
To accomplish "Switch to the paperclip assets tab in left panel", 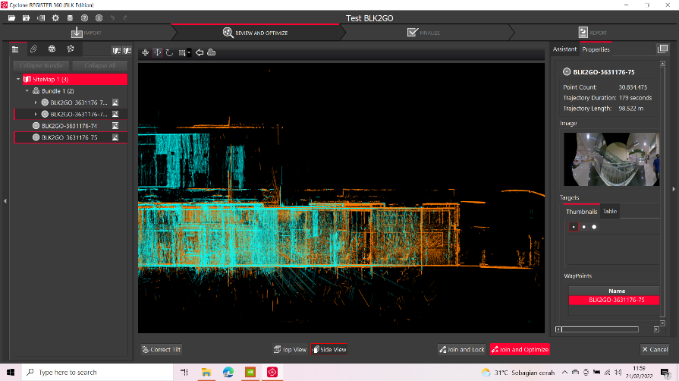I will (x=33, y=49).
